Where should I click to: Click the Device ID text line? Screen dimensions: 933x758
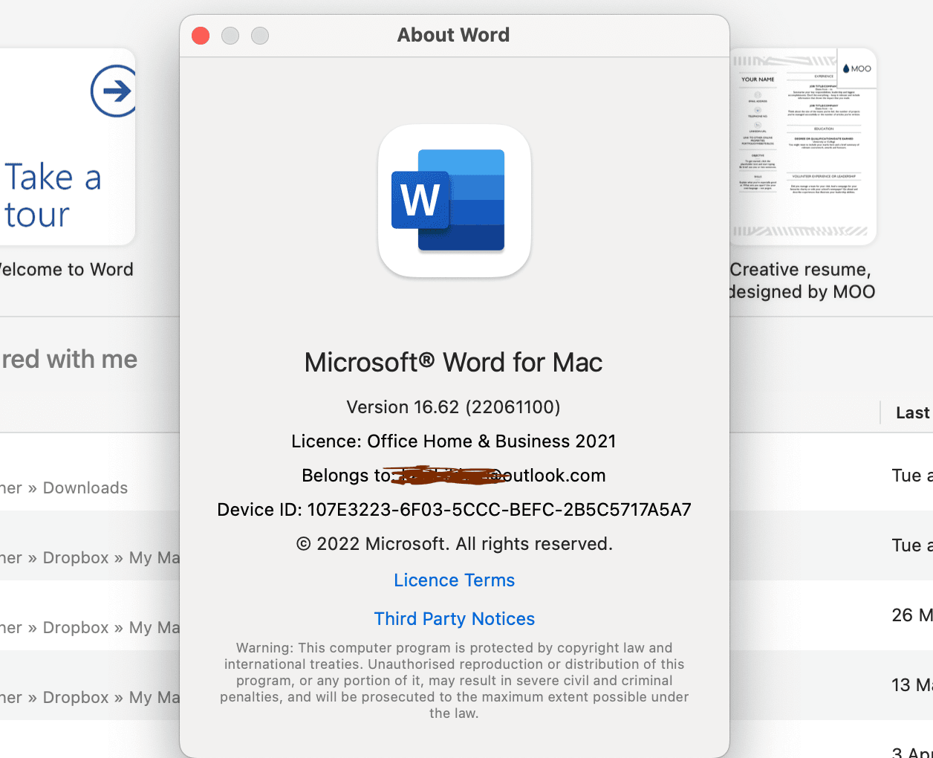tap(454, 510)
